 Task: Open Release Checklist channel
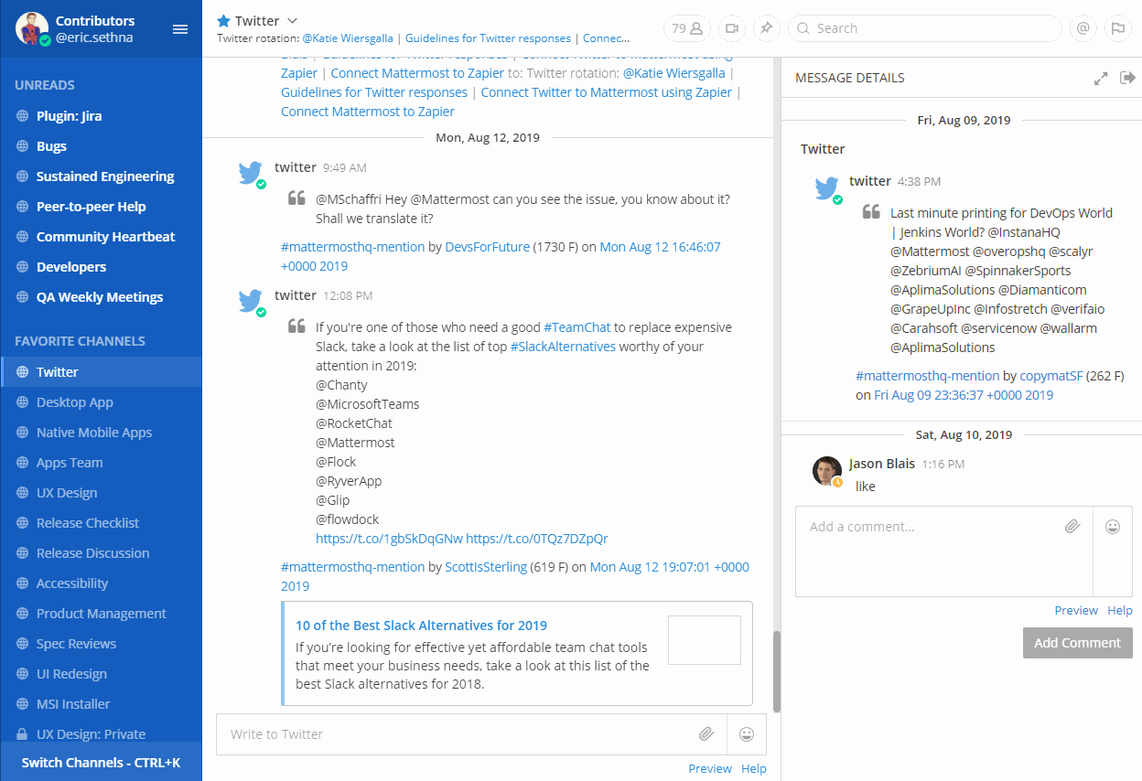pos(101,523)
